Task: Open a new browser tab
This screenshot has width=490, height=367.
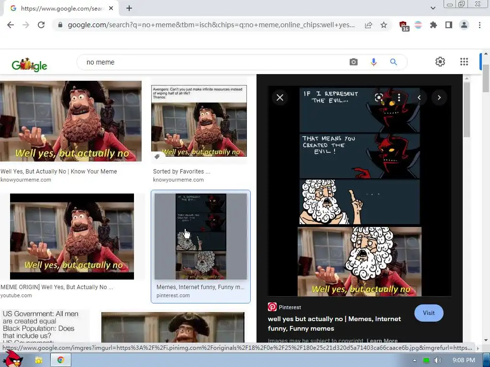Action: click(129, 9)
